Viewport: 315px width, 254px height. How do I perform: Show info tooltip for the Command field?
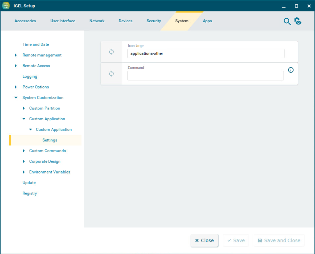[x=291, y=70]
